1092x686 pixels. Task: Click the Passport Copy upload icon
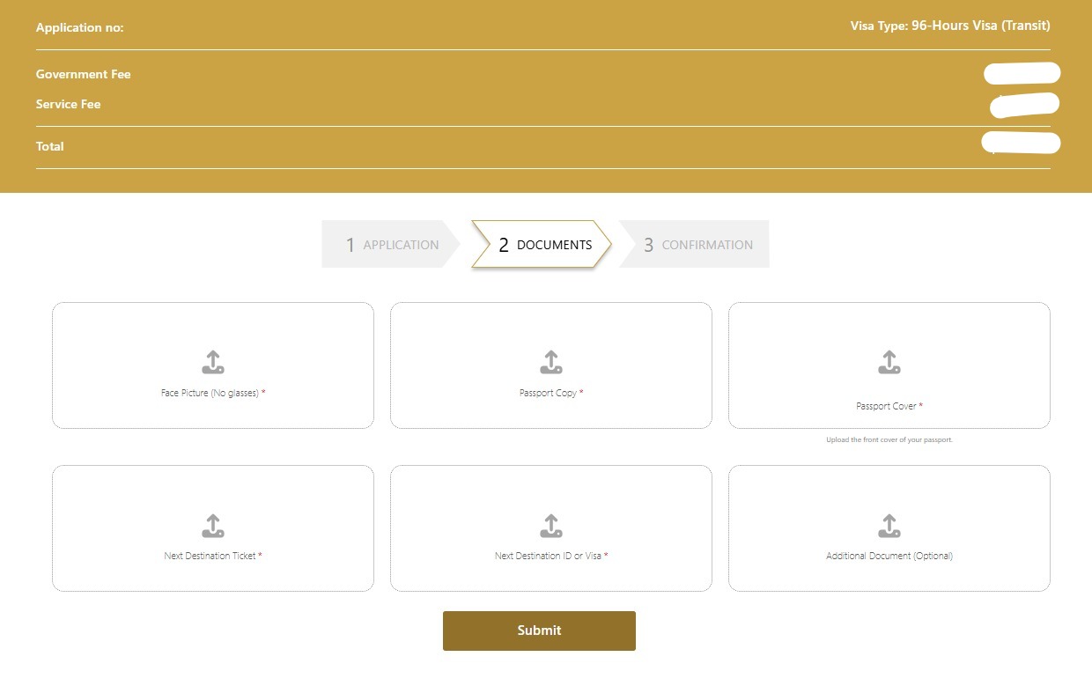551,362
